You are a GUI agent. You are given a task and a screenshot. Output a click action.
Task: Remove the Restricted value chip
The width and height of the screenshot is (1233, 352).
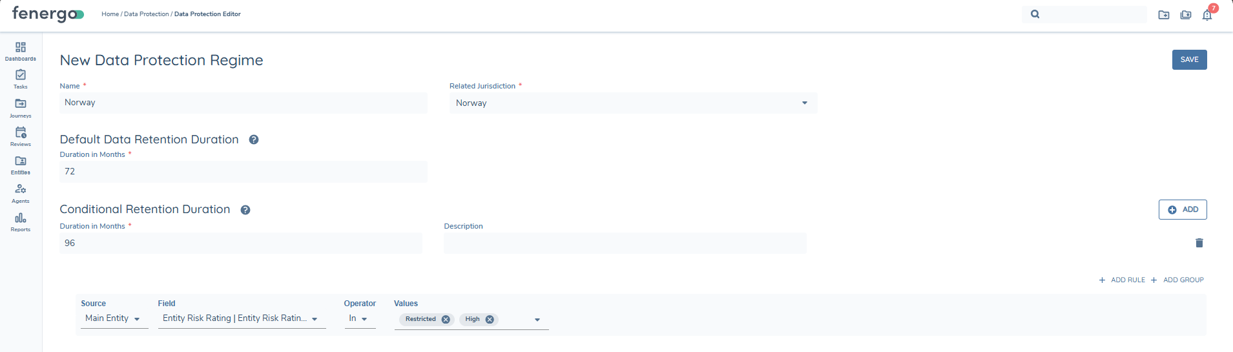(446, 319)
